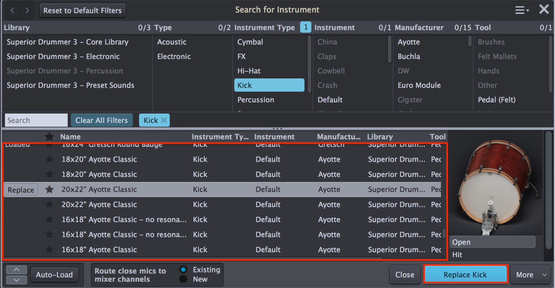
Task: Open the hamburger options menu
Action: point(522,10)
